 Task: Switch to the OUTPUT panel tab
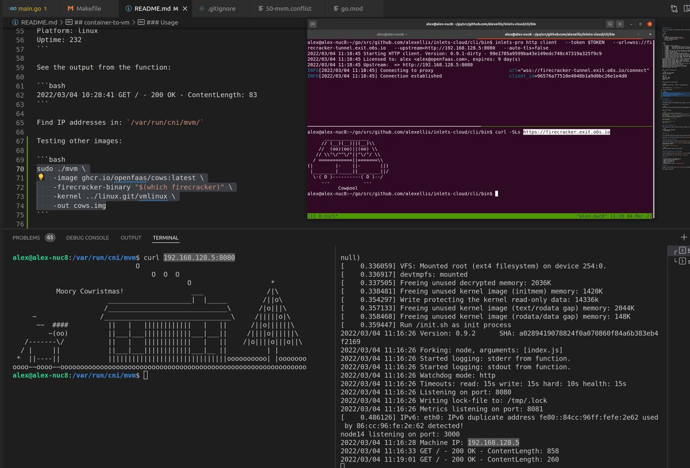pyautogui.click(x=131, y=237)
